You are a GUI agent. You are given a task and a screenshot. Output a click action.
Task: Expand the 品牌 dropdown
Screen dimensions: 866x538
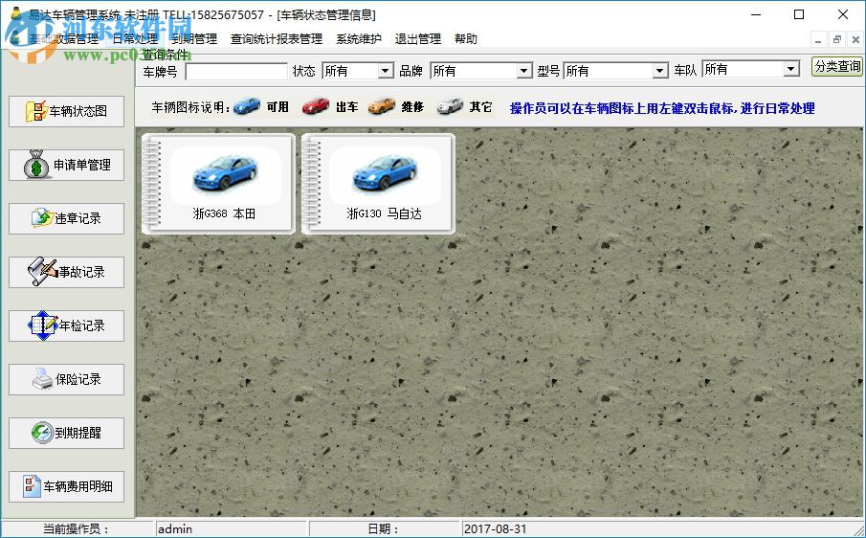(524, 71)
